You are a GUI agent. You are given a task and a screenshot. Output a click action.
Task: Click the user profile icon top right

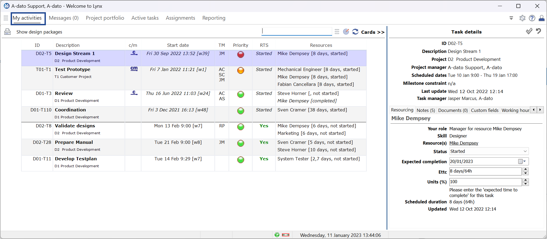(x=542, y=18)
